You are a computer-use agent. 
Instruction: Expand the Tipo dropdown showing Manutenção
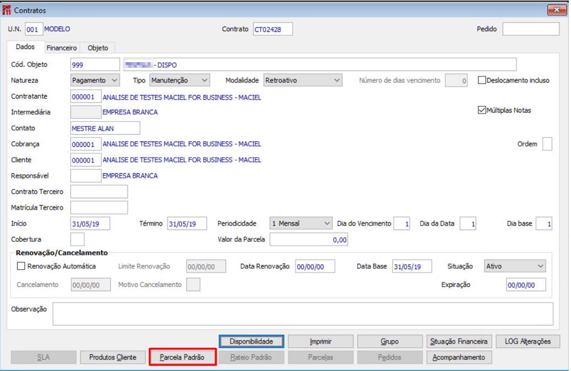click(x=180, y=80)
